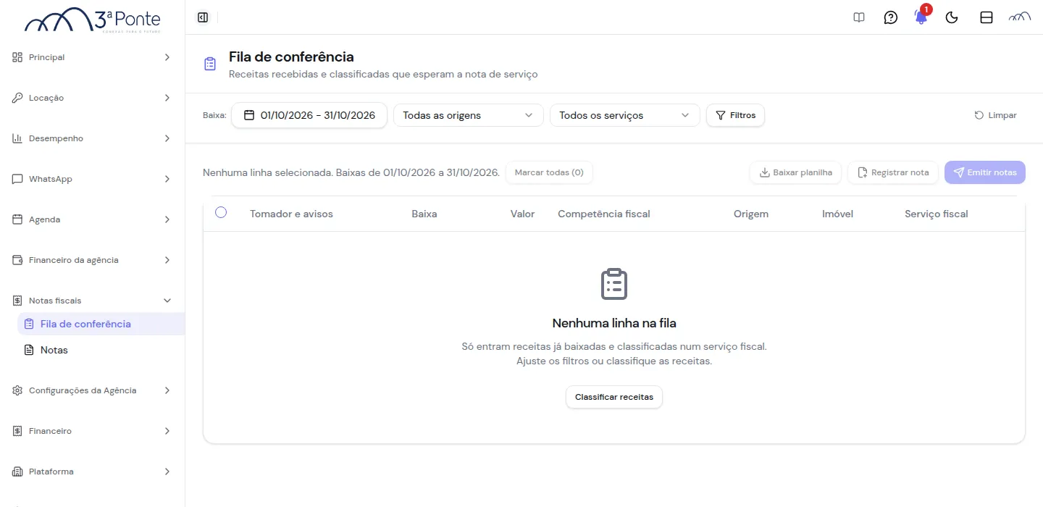Click the WhatsApp chat bubble icon
This screenshot has width=1043, height=507.
click(17, 179)
